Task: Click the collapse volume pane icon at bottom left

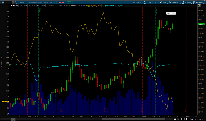Action: (x=13, y=119)
